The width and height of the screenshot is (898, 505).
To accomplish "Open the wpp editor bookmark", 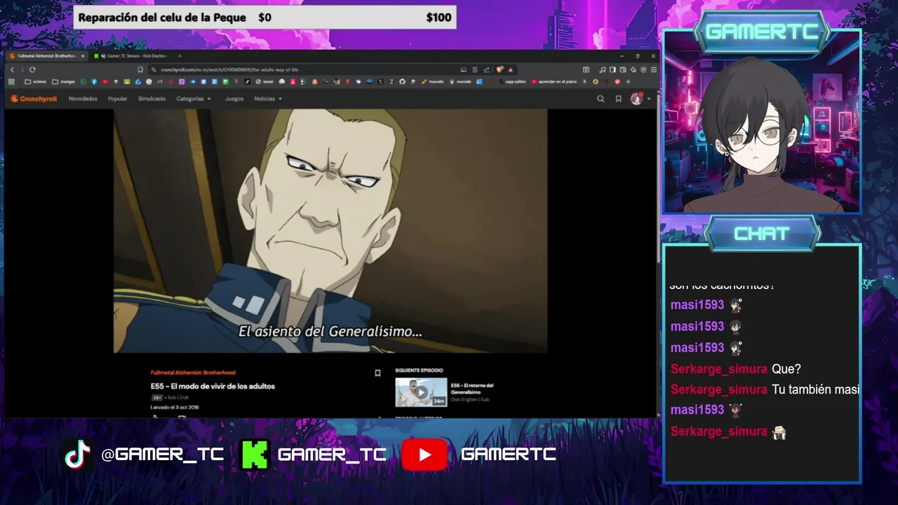I will (x=511, y=81).
